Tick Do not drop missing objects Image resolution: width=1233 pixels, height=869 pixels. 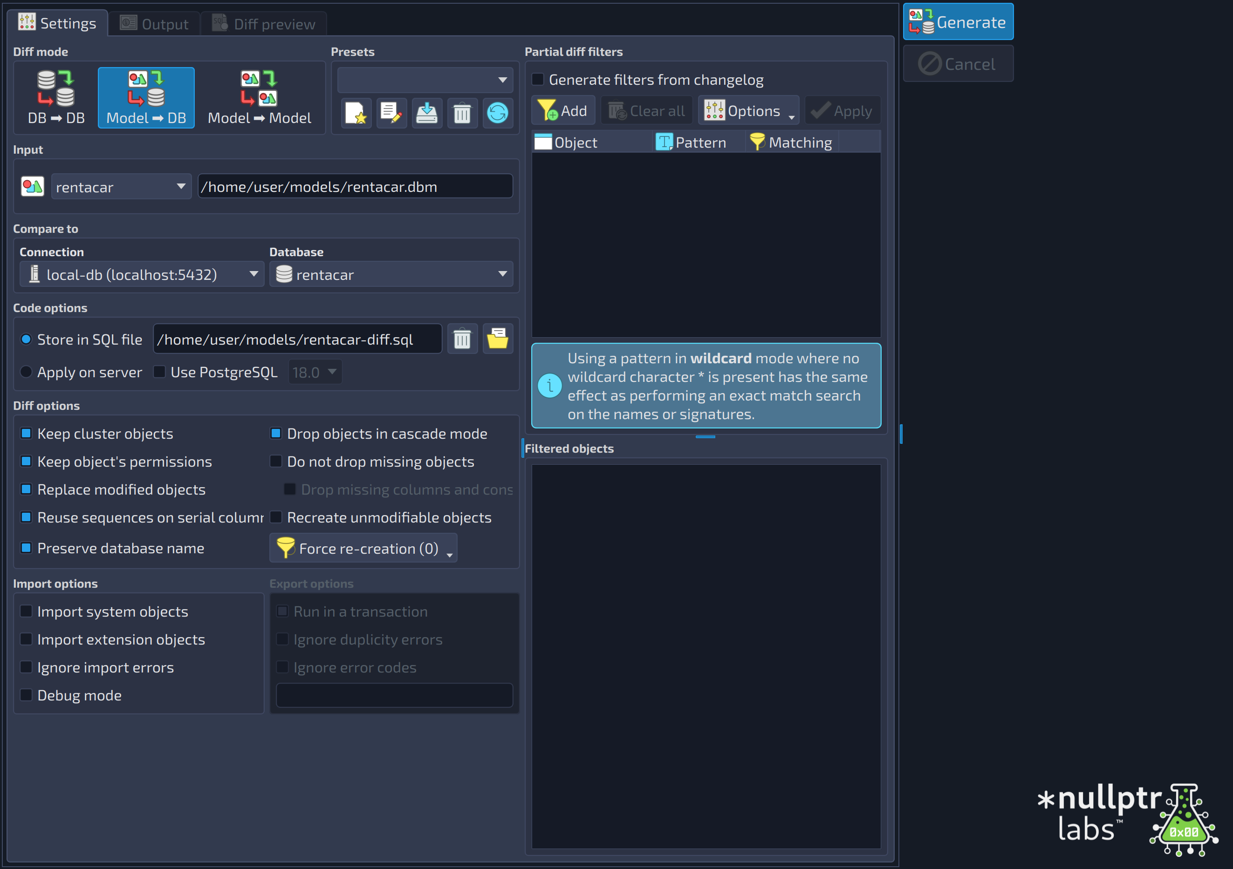(x=275, y=461)
